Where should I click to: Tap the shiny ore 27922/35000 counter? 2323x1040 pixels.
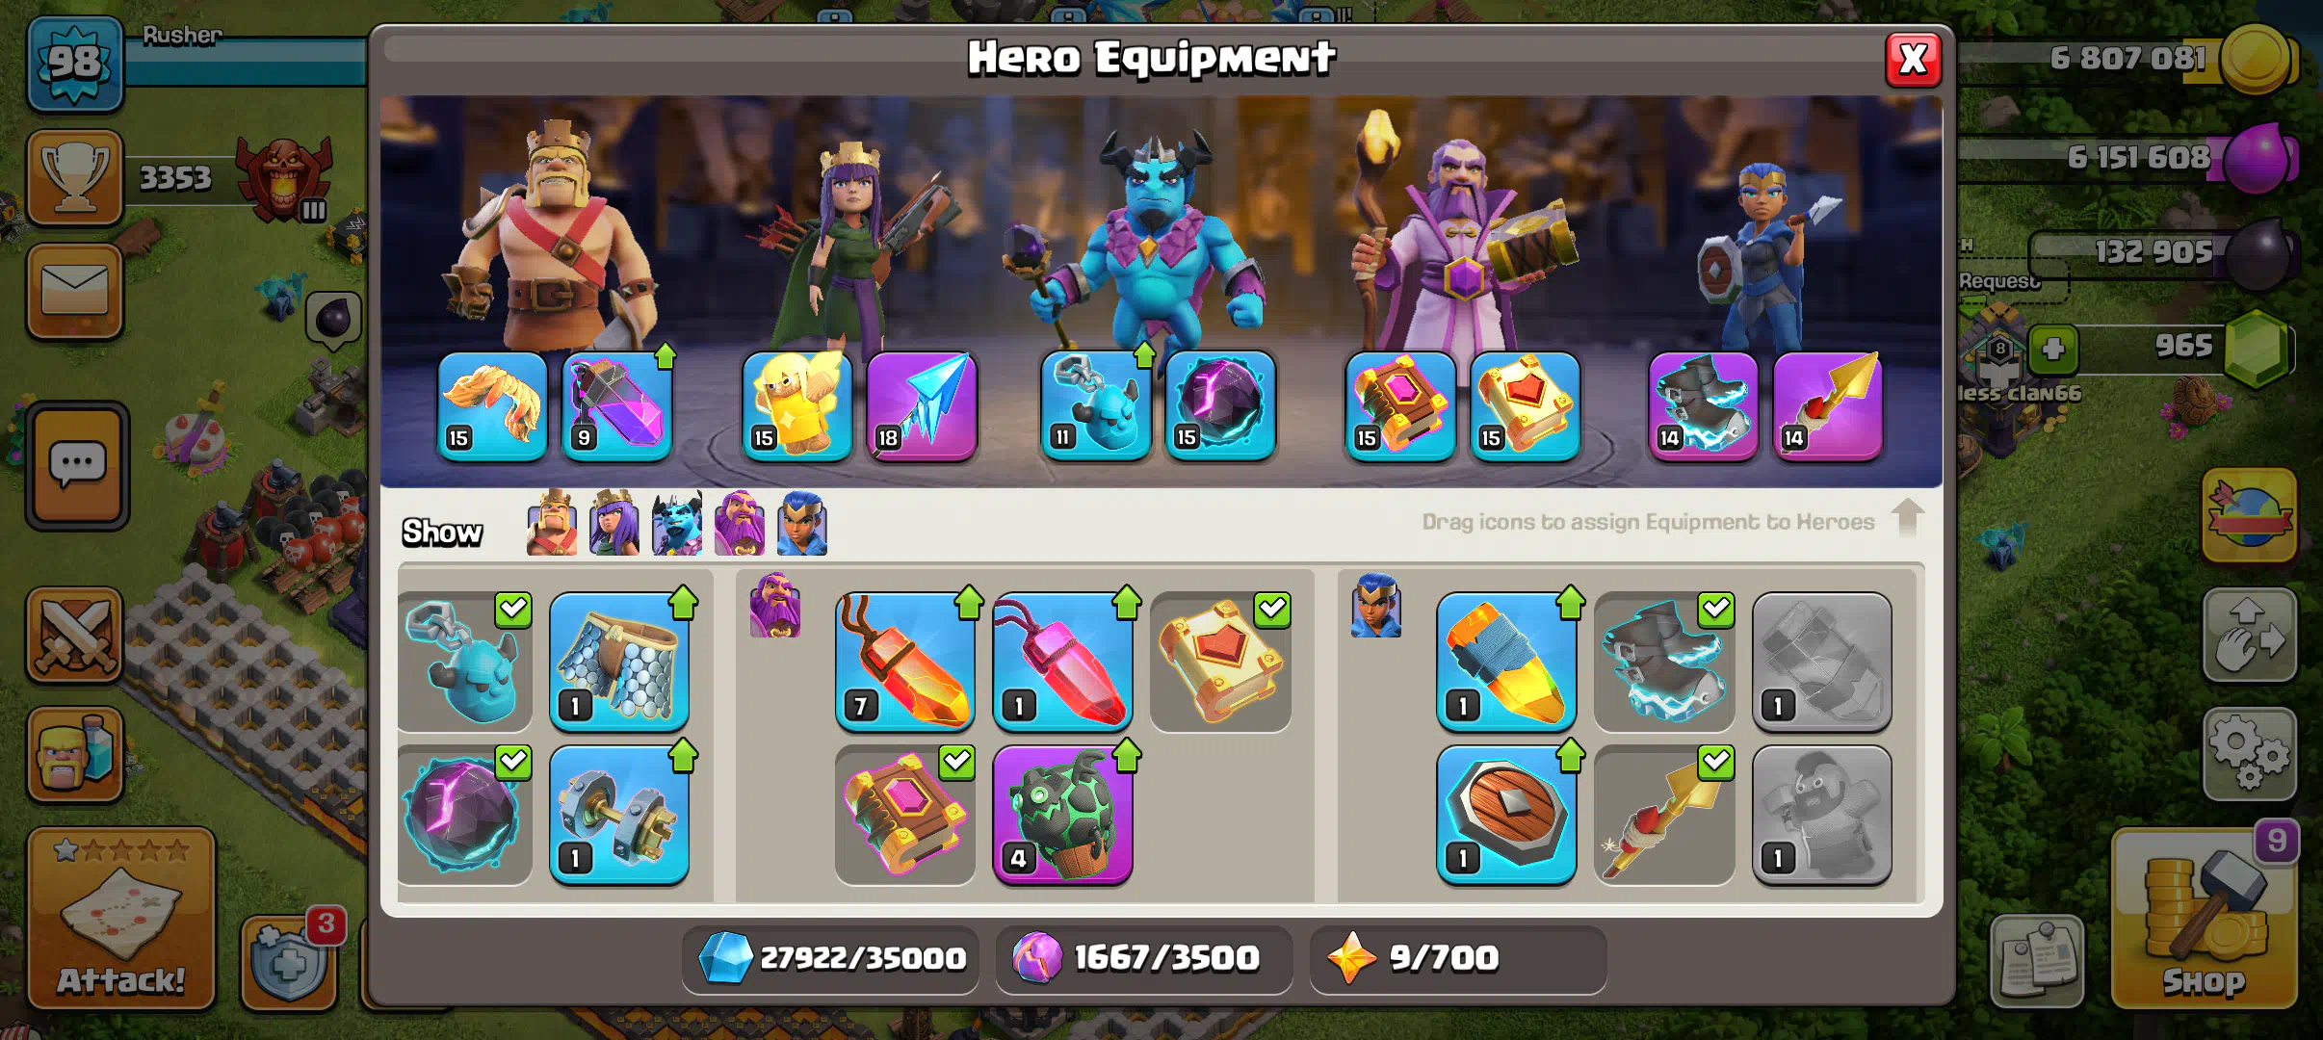pos(830,958)
